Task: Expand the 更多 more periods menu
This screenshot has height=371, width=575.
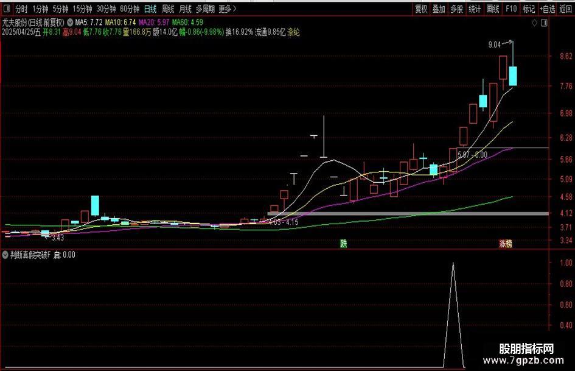Action: click(x=228, y=9)
